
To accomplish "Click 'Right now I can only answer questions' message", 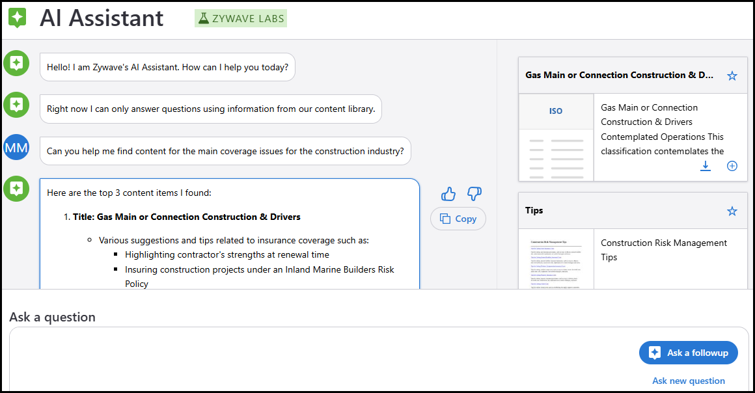I will [211, 109].
